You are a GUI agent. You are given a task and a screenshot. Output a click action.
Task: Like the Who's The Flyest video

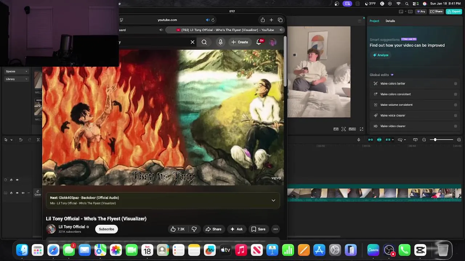click(178, 229)
